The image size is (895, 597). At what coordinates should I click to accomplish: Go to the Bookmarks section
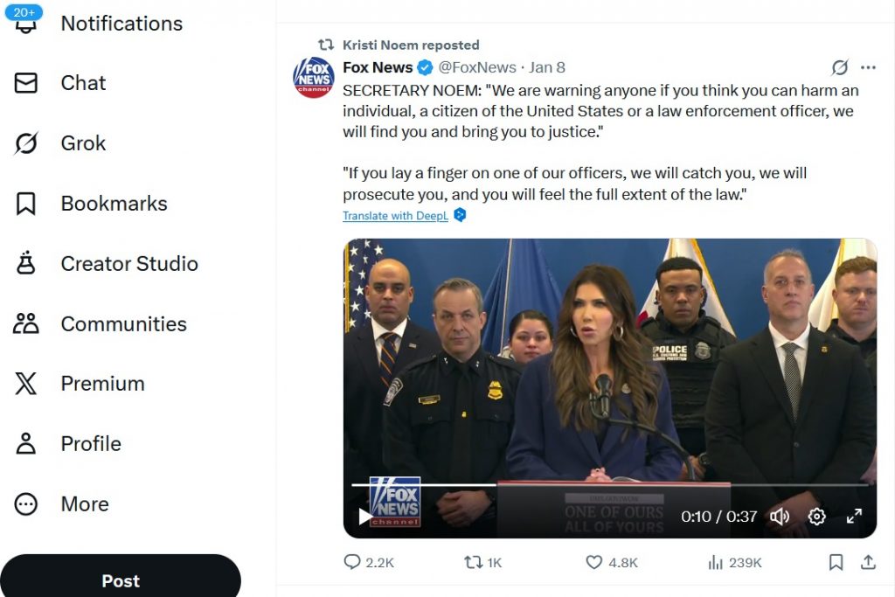pyautogui.click(x=114, y=204)
